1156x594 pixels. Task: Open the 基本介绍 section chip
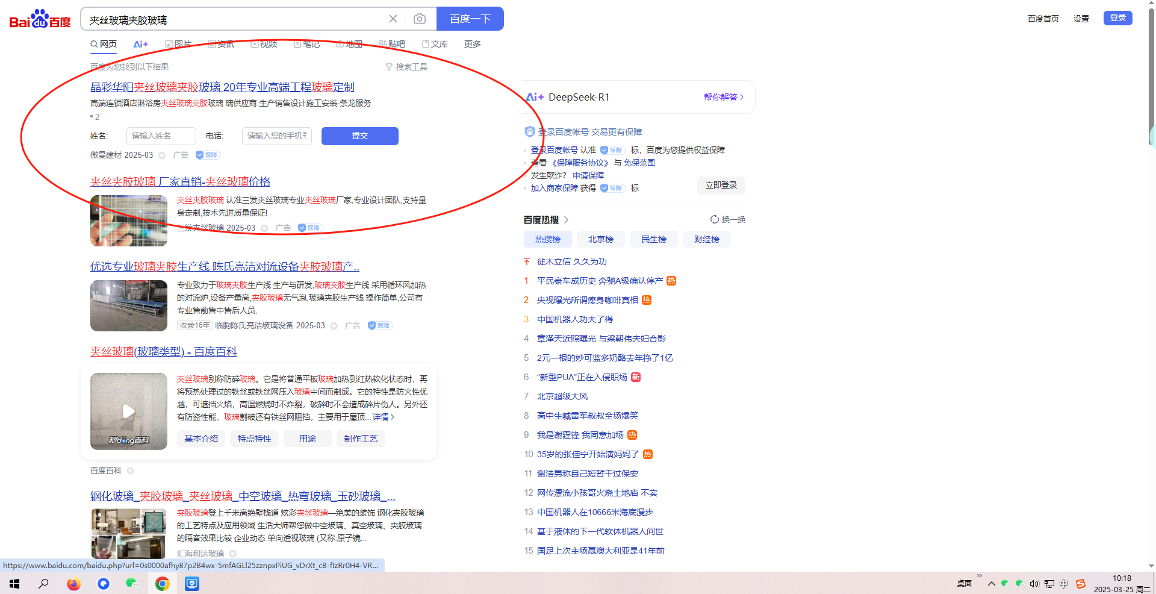click(201, 439)
